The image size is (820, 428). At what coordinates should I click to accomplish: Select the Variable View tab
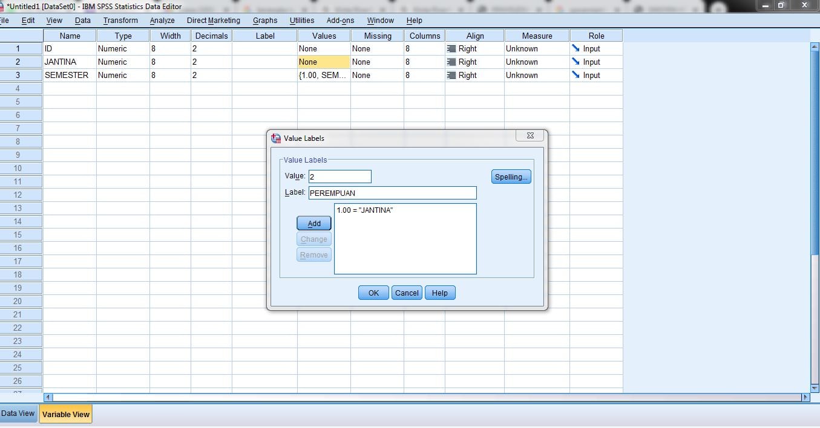click(65, 414)
